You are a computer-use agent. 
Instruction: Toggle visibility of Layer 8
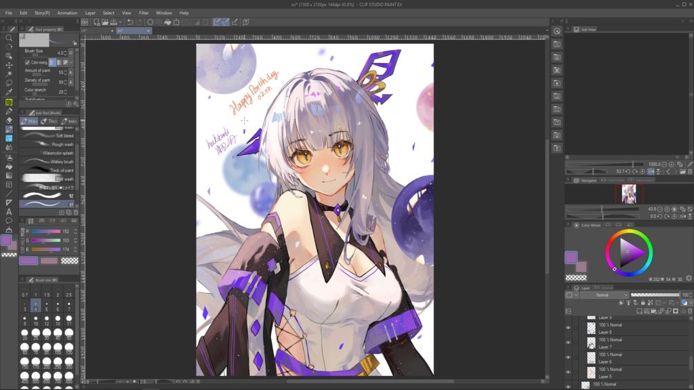click(x=569, y=328)
